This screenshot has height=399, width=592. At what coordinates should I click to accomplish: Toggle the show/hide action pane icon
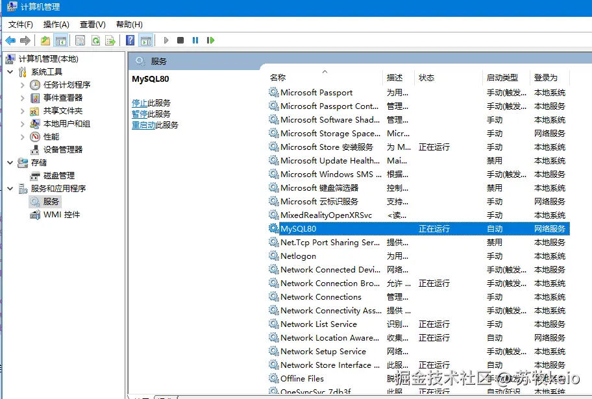tap(146, 40)
